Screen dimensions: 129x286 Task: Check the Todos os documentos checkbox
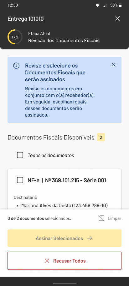coord(20,155)
